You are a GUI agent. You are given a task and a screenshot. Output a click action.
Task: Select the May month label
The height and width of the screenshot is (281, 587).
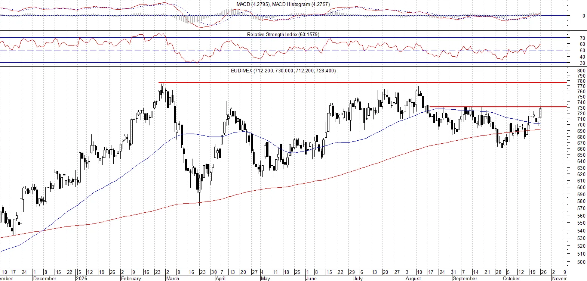pyautogui.click(x=265, y=278)
